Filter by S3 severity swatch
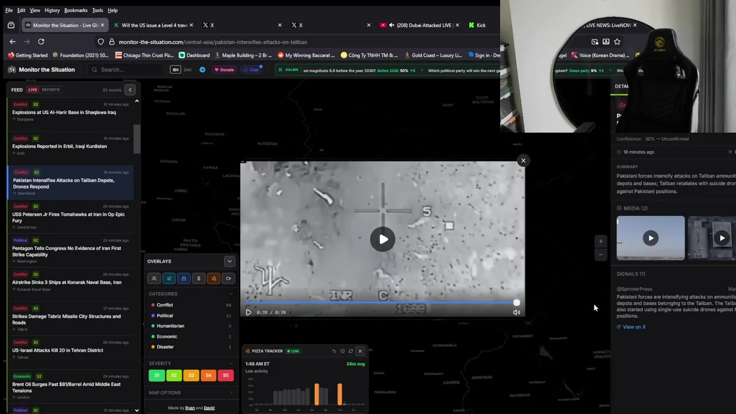This screenshot has height=414, width=736. click(191, 375)
